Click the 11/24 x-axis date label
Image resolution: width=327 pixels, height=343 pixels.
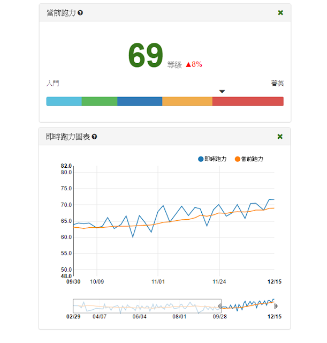pos(219,281)
